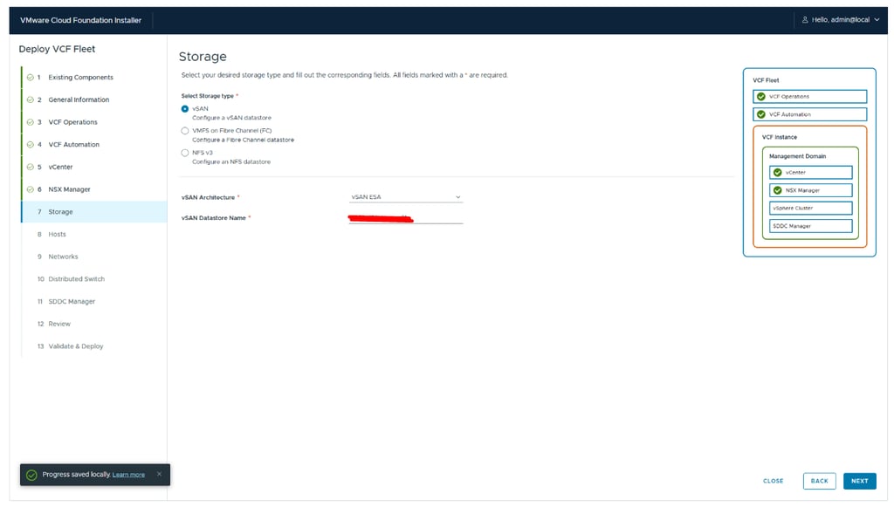This screenshot has height=507, width=894.
Task: Click step 9 Networks in sidebar
Action: tap(63, 257)
